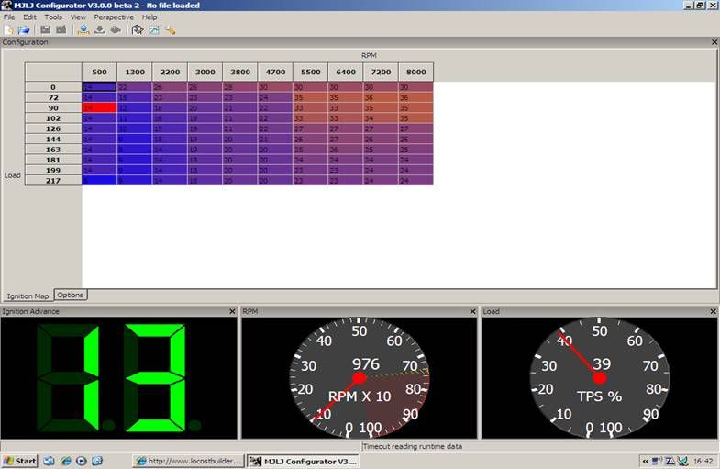Open the Perspective menu

click(113, 17)
